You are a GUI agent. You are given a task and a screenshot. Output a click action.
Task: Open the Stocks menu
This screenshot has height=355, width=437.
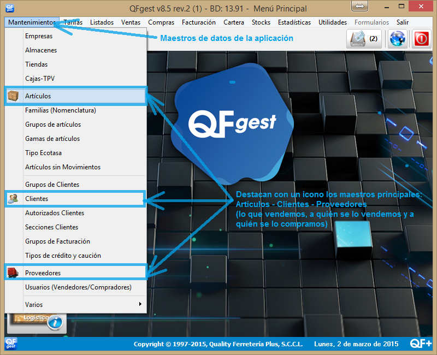coord(261,22)
